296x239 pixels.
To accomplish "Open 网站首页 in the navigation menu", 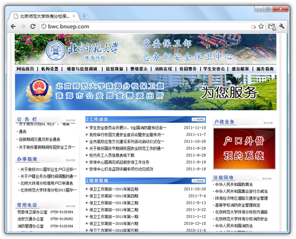I will click(x=25, y=69).
